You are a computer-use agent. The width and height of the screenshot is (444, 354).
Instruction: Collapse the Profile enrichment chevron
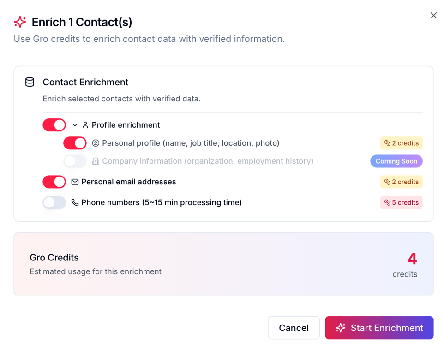point(75,125)
